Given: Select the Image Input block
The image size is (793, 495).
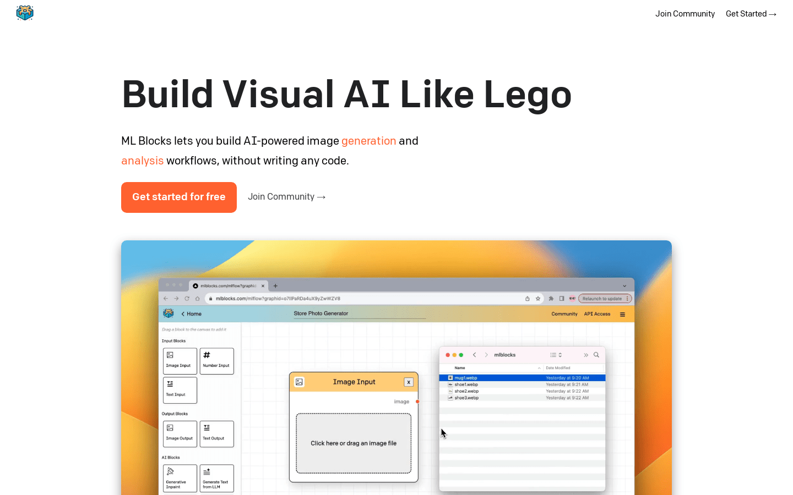Looking at the screenshot, I should pos(180,361).
